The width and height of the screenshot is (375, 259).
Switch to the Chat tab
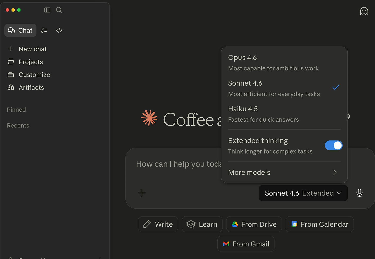click(20, 30)
